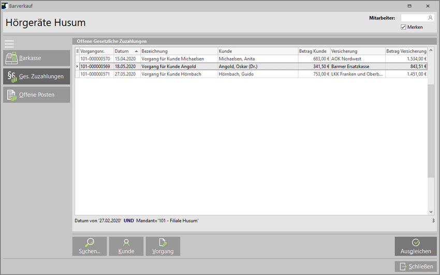Click the Ausgleichen checkmark button
This screenshot has height=275, width=440.
pos(416,246)
